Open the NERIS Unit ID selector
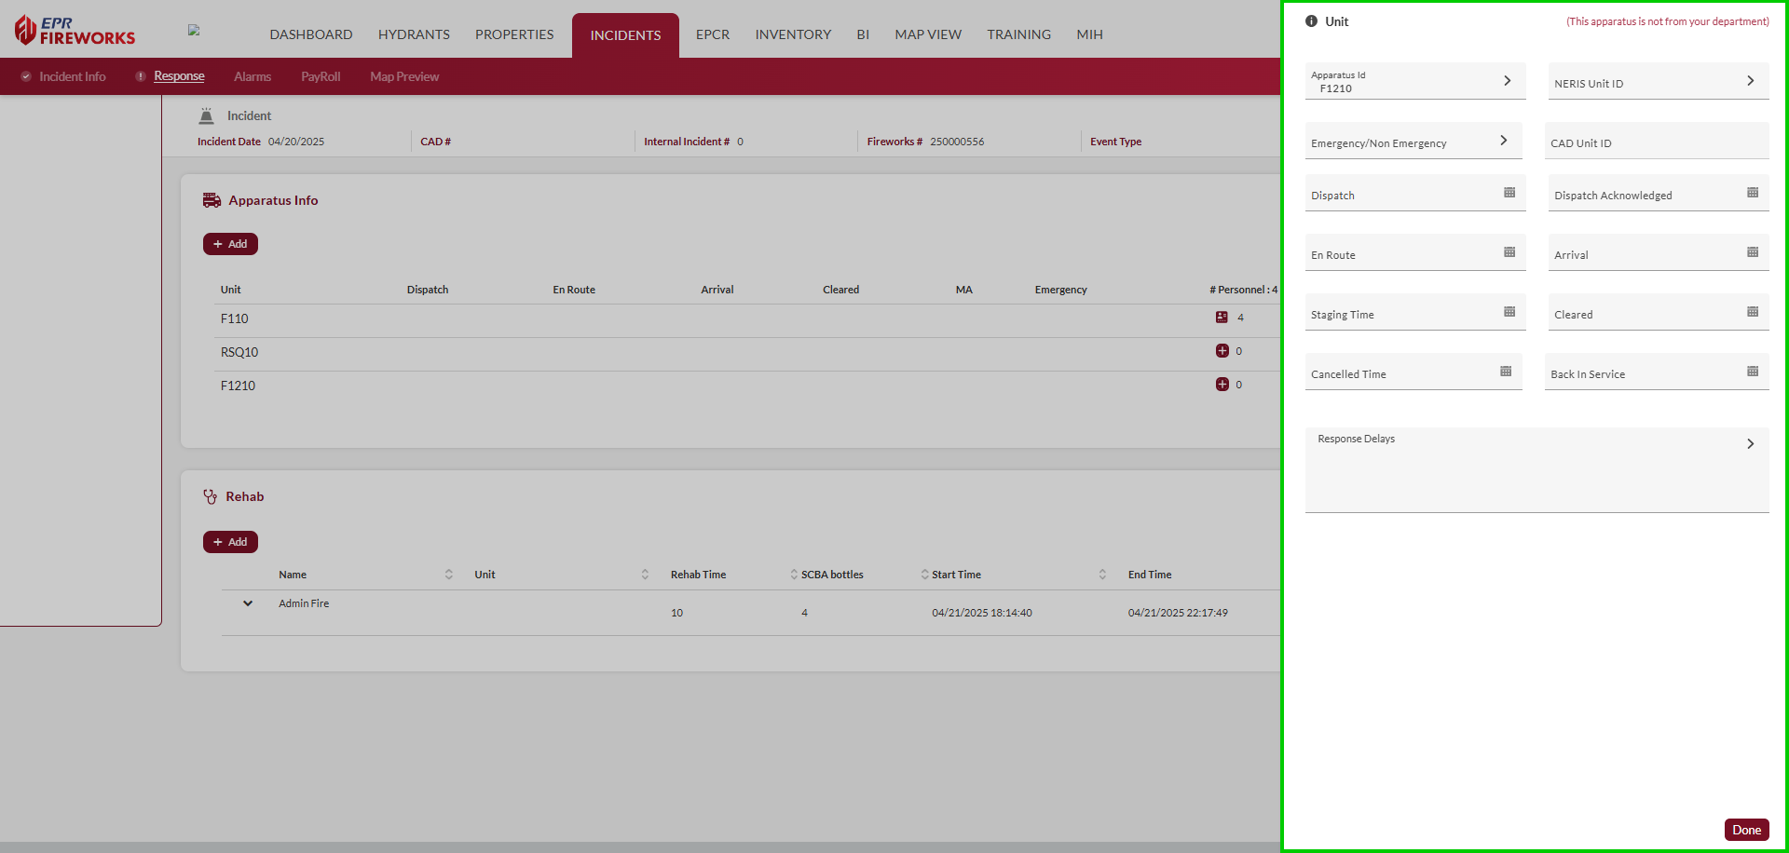The height and width of the screenshot is (853, 1789). (x=1750, y=81)
